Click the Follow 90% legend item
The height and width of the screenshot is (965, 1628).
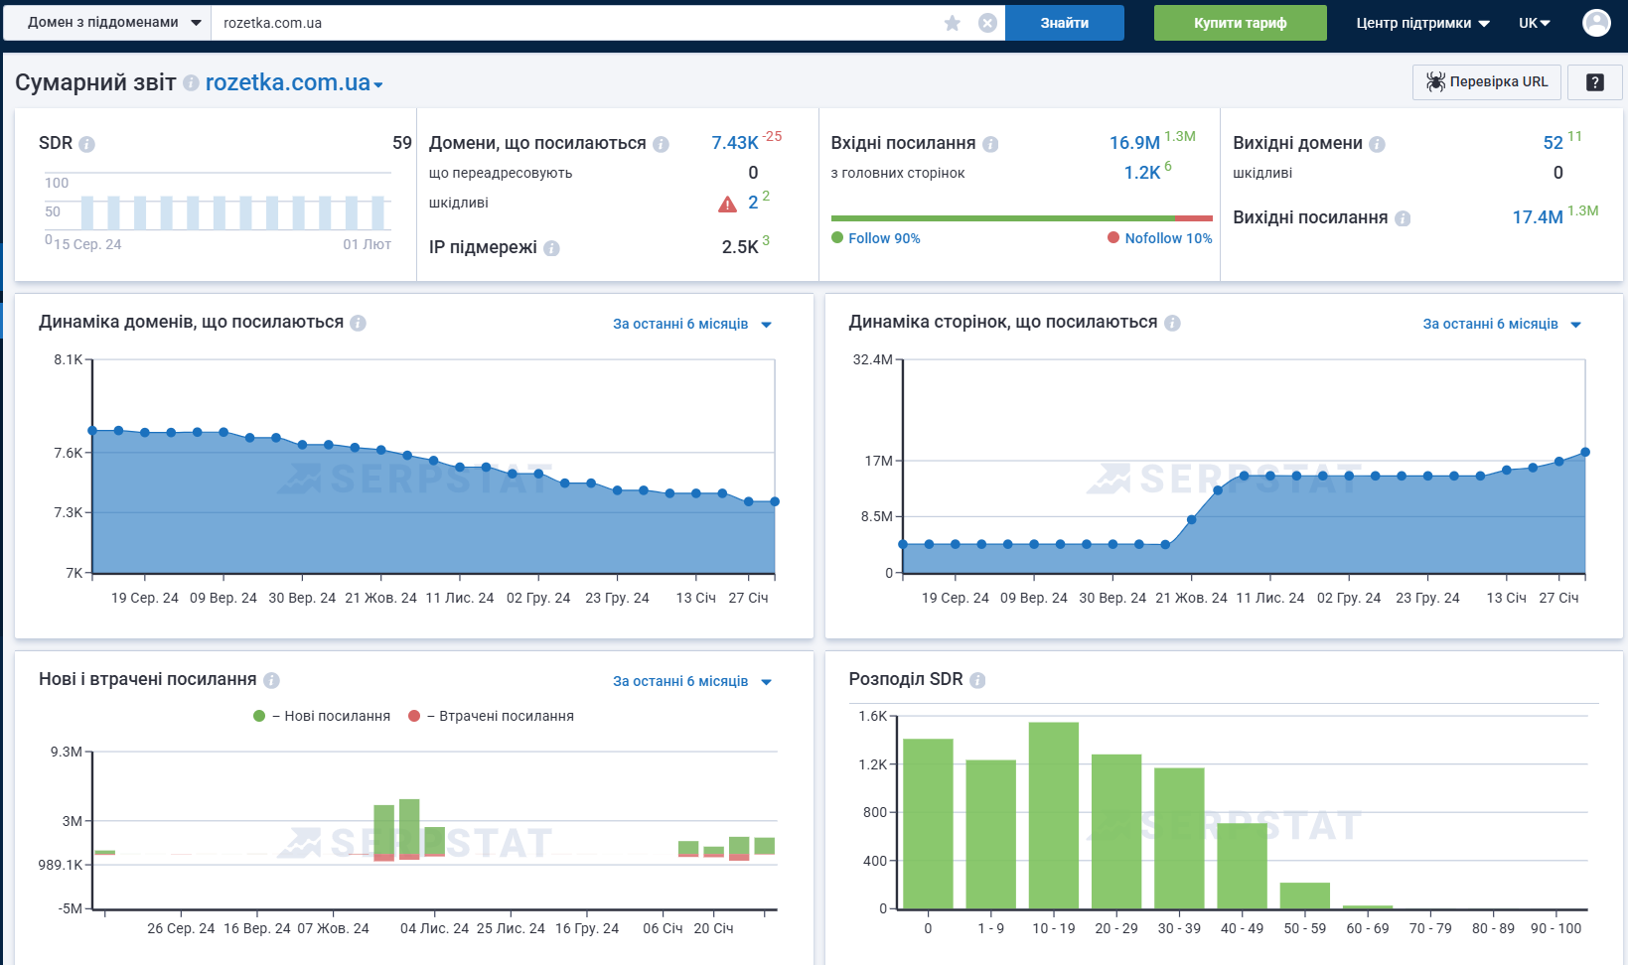876,238
